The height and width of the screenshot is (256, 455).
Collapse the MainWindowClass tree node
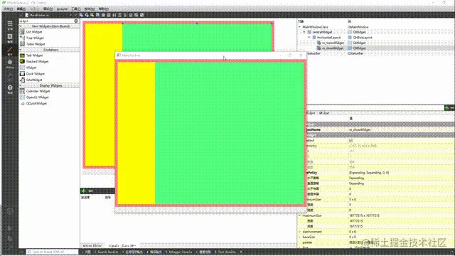coord(300,27)
